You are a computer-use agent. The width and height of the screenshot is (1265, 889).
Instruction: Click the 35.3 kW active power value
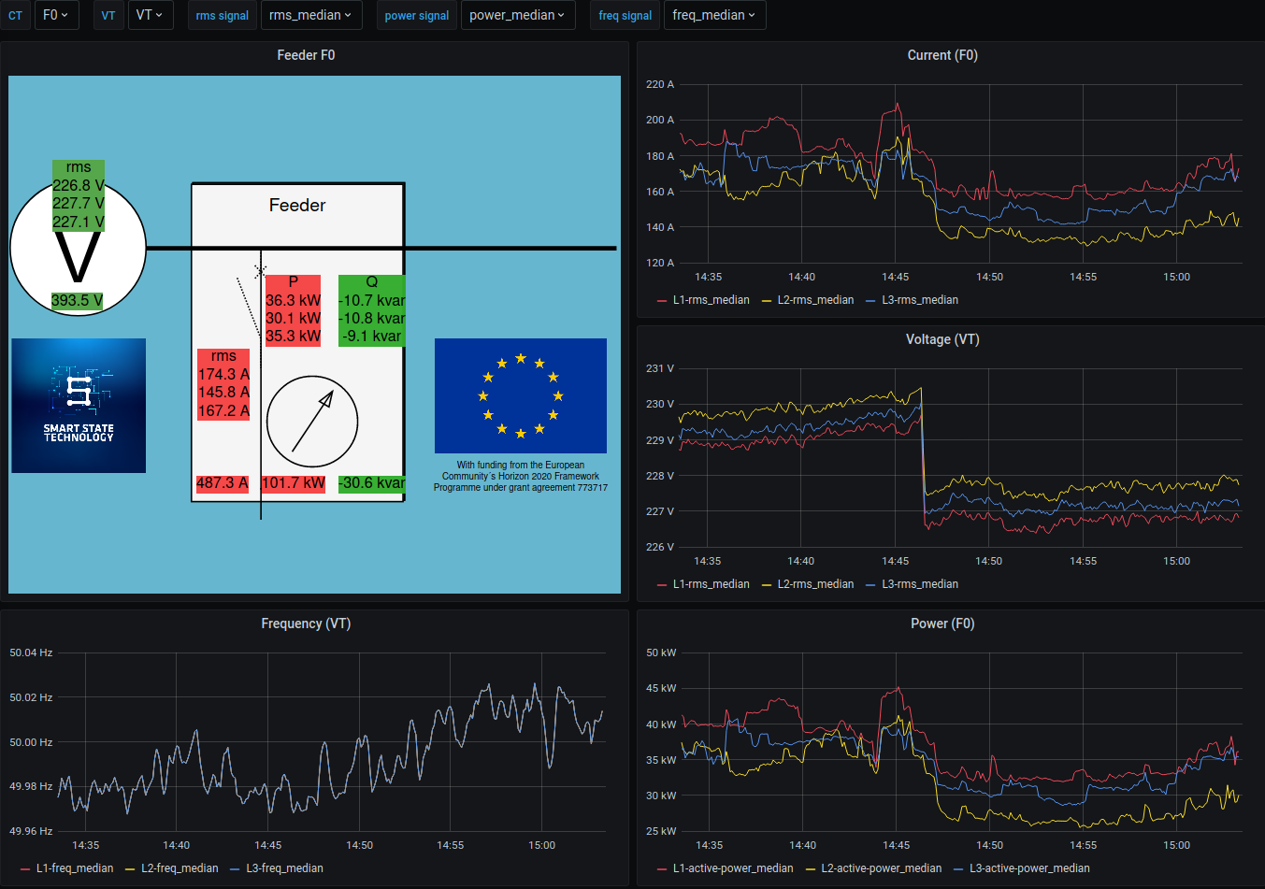[x=293, y=336]
